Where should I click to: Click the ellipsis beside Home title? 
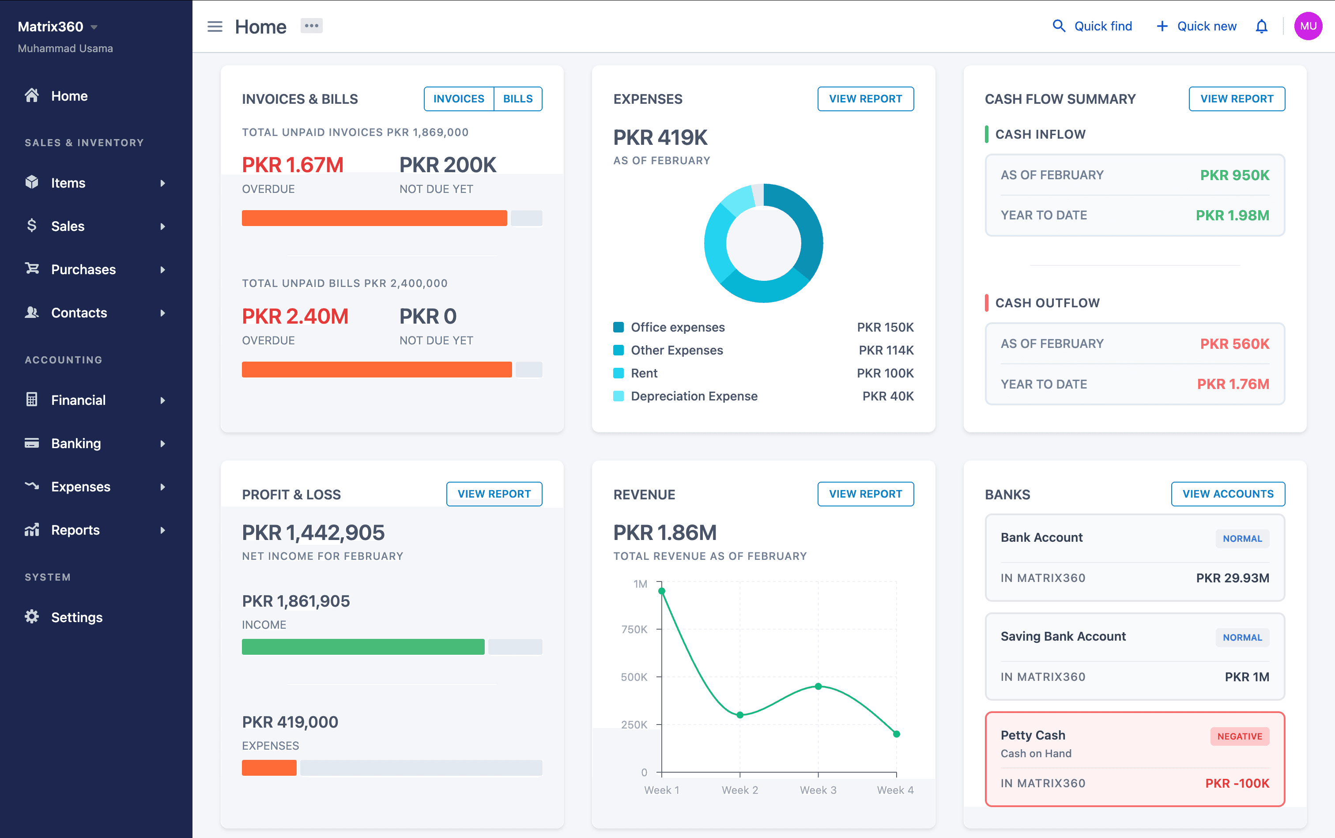tap(311, 26)
